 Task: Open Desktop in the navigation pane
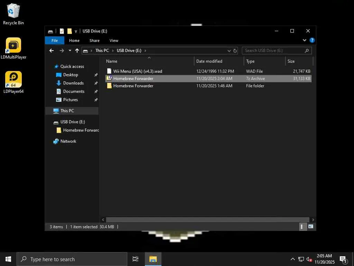71,75
